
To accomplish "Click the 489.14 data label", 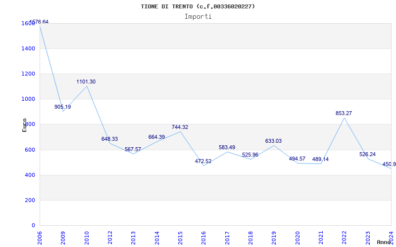I will tap(320, 159).
